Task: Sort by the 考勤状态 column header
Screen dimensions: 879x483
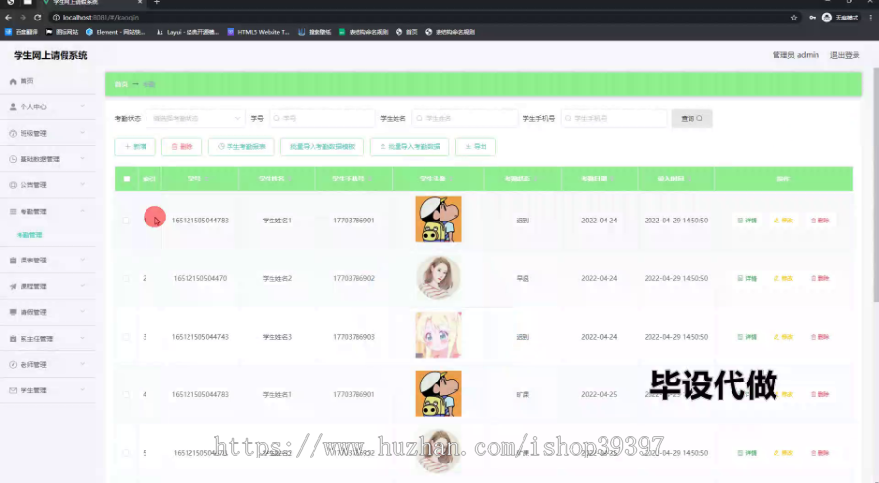Action: coord(523,179)
